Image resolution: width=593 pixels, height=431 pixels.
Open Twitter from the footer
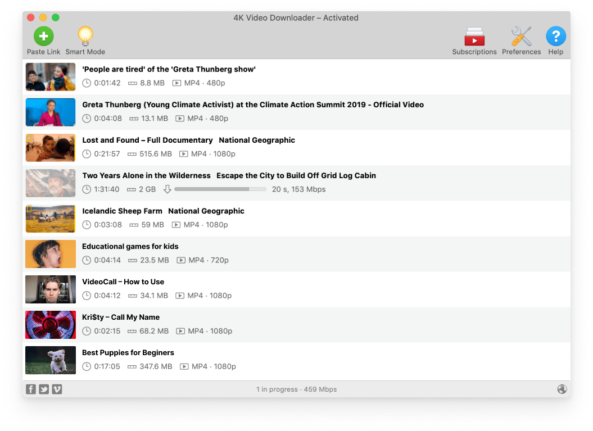[x=44, y=389]
